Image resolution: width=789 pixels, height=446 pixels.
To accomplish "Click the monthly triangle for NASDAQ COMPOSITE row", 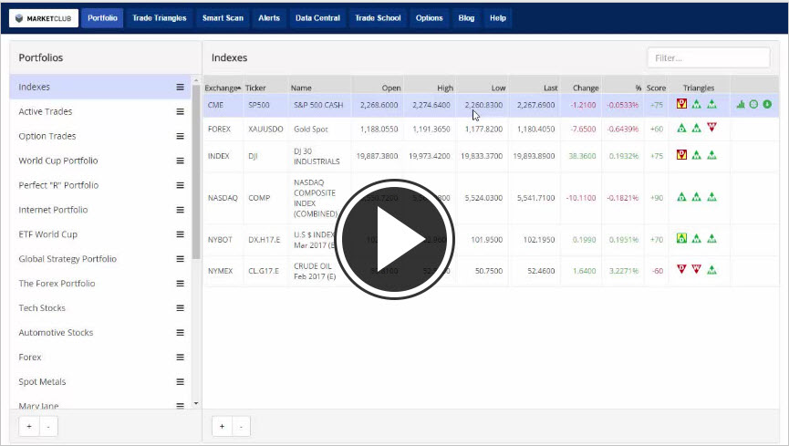I will (711, 197).
